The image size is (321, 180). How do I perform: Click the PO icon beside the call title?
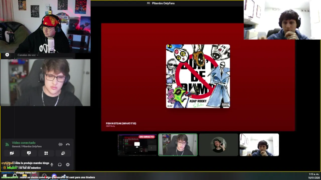pos(148,3)
